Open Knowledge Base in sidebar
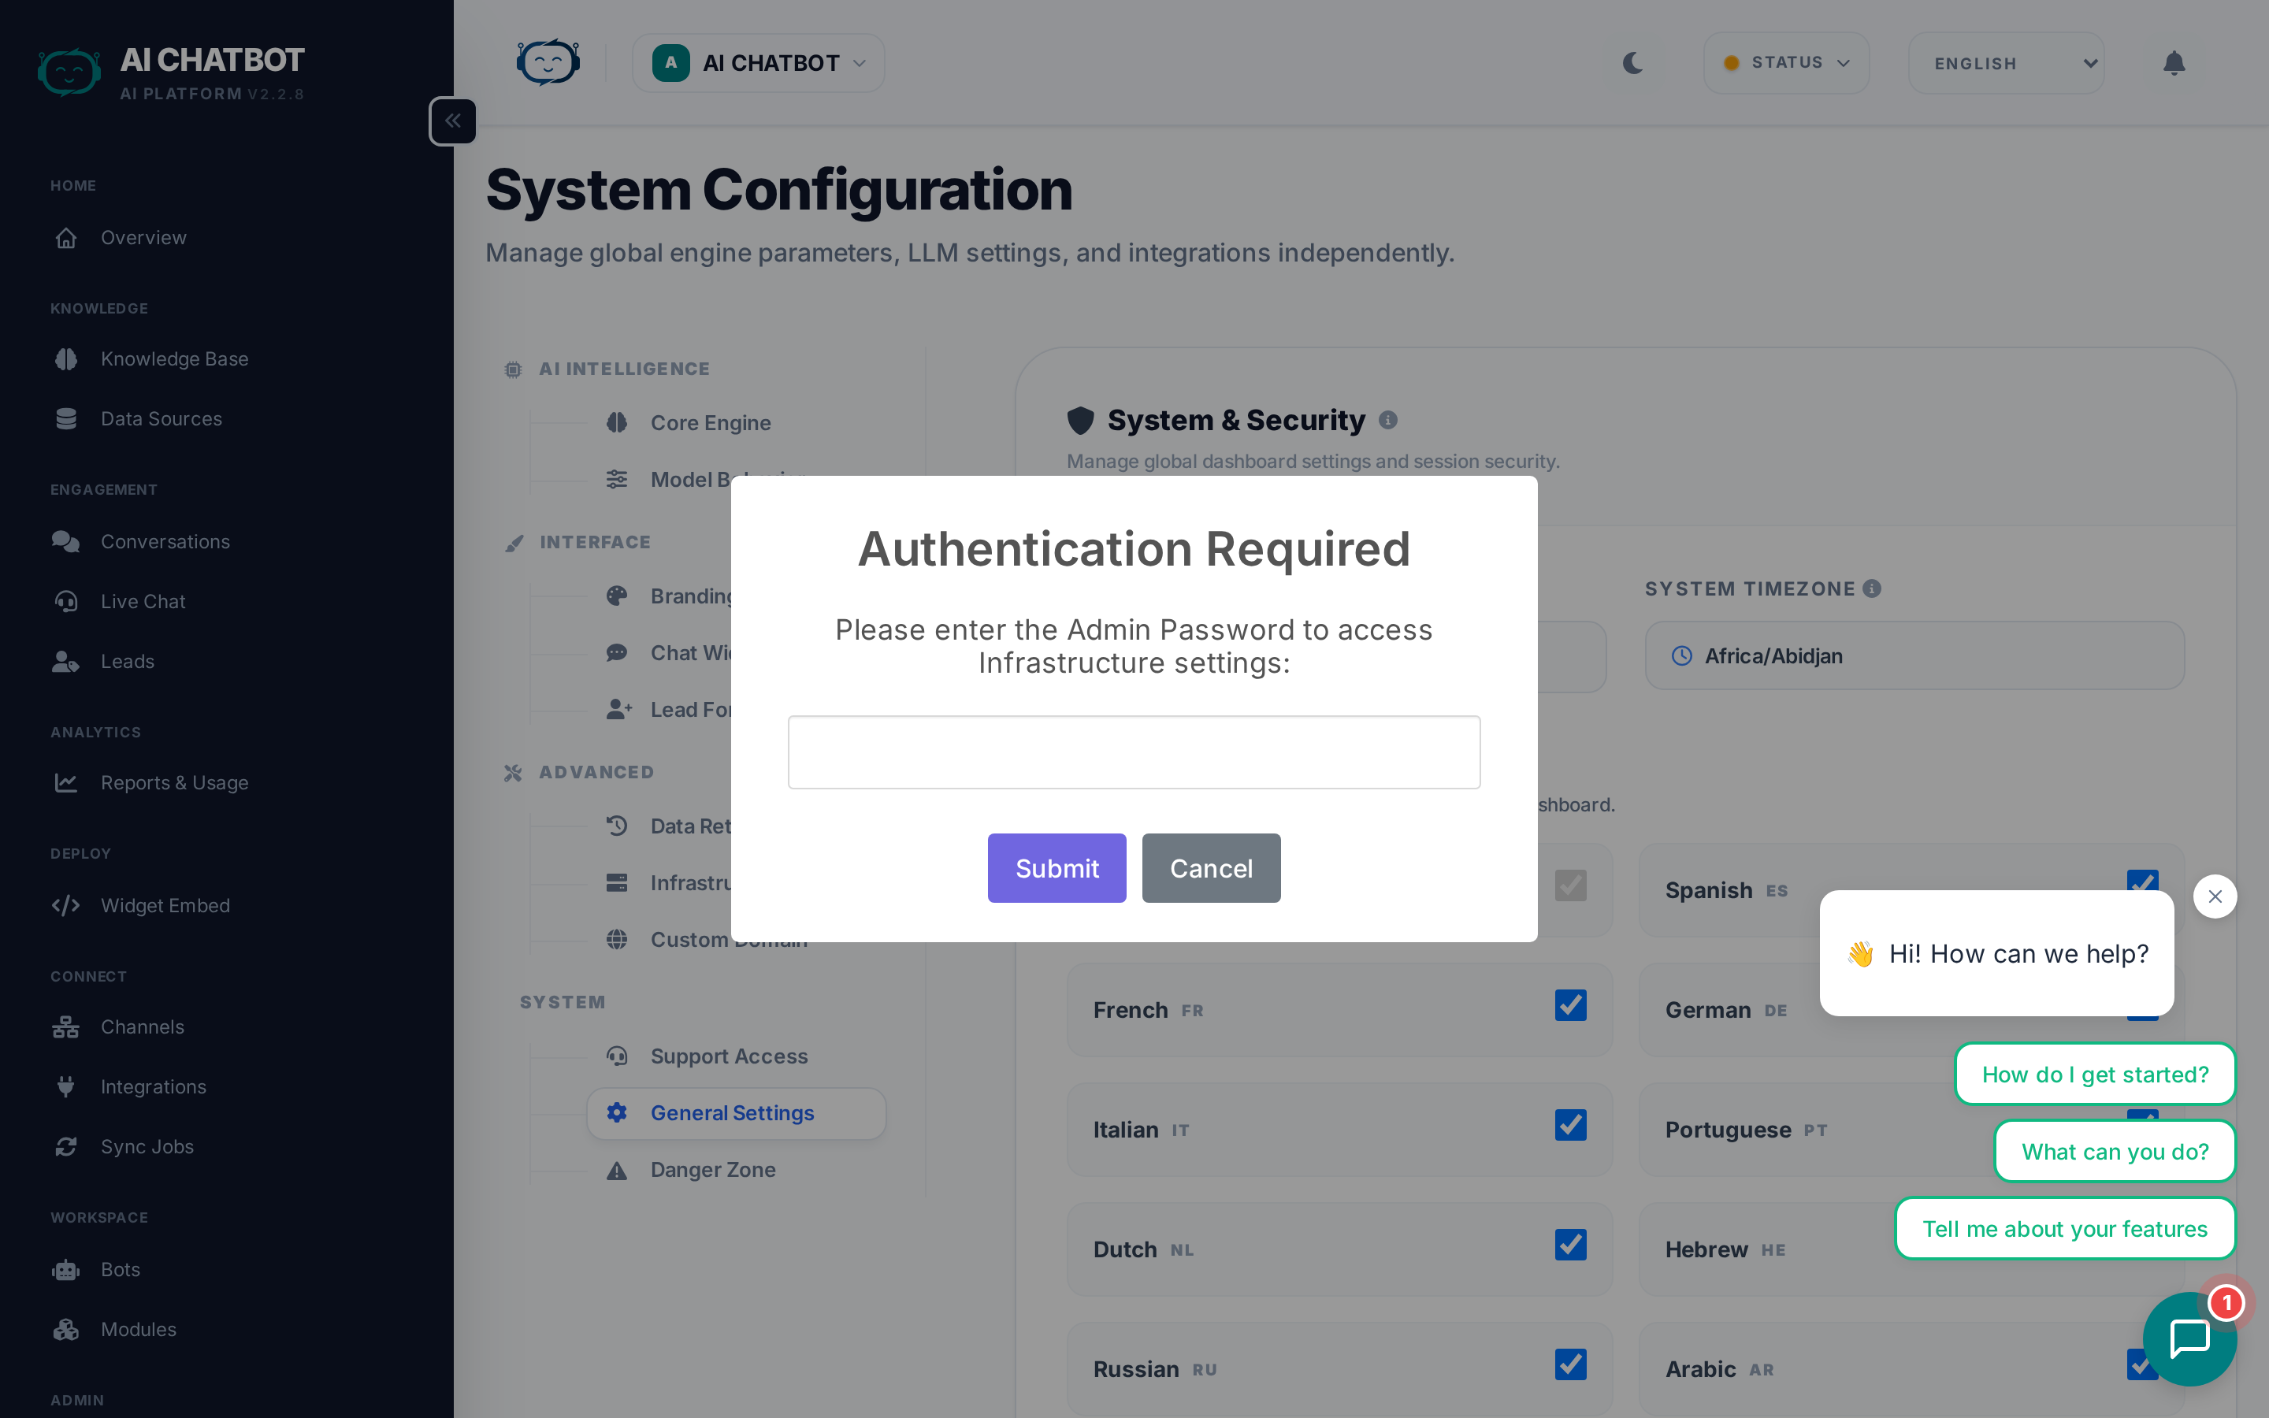The width and height of the screenshot is (2269, 1418). pos(174,359)
